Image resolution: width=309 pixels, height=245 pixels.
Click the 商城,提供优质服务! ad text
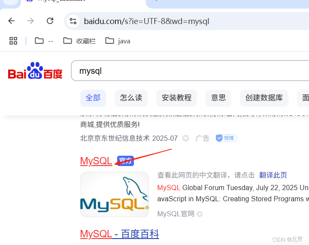110,124
